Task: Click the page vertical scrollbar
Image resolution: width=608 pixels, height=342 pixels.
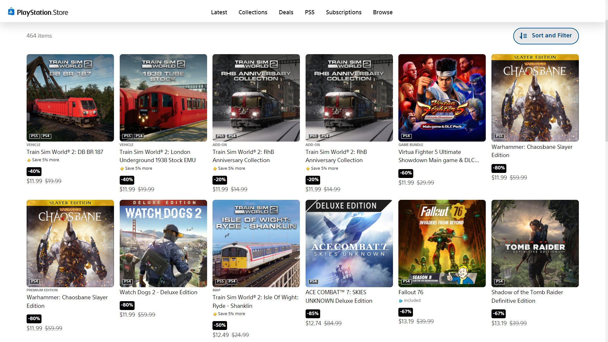Action: tap(606, 79)
